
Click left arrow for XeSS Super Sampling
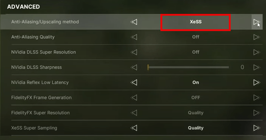click(134, 128)
